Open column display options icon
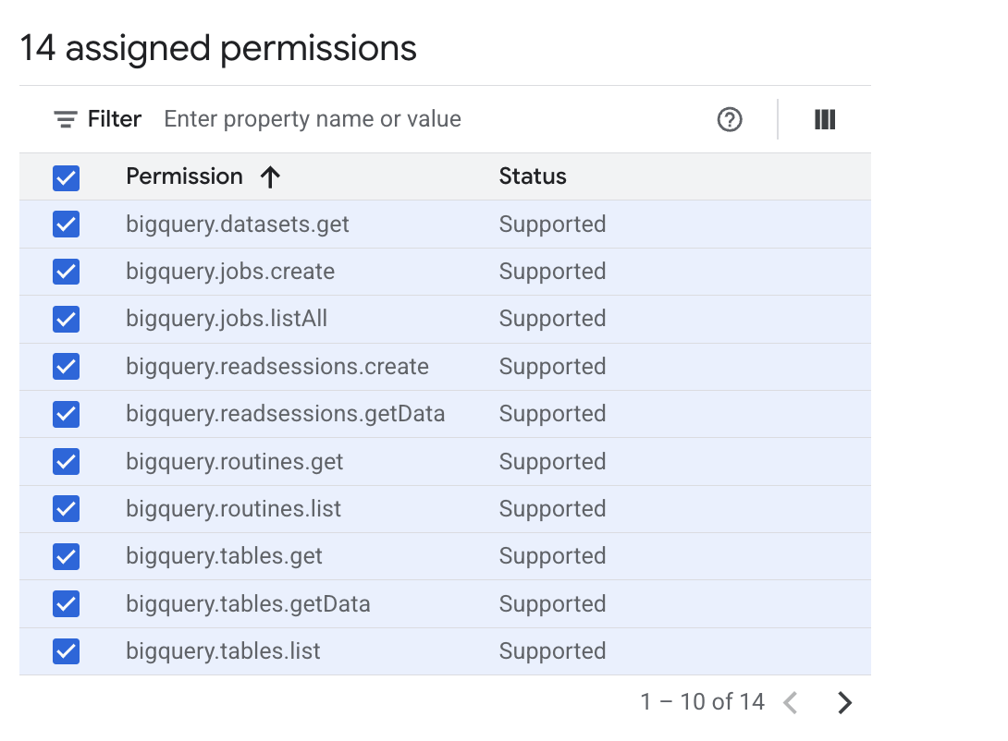Image resolution: width=1008 pixels, height=741 pixels. pos(824,119)
